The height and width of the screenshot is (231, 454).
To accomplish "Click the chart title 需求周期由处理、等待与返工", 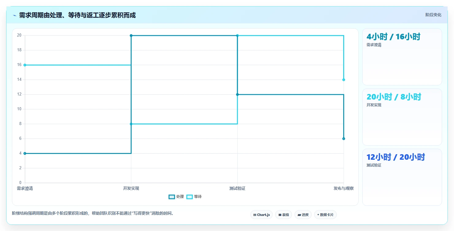I will pyautogui.click(x=77, y=15).
